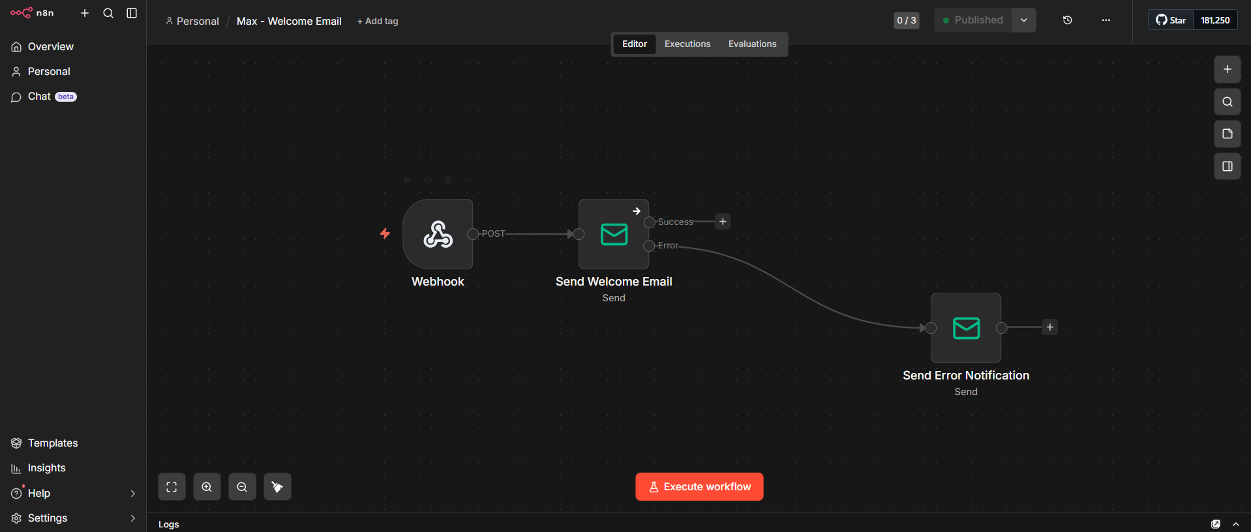Expand logs panel with chevron
This screenshot has height=532, width=1251.
(1236, 524)
